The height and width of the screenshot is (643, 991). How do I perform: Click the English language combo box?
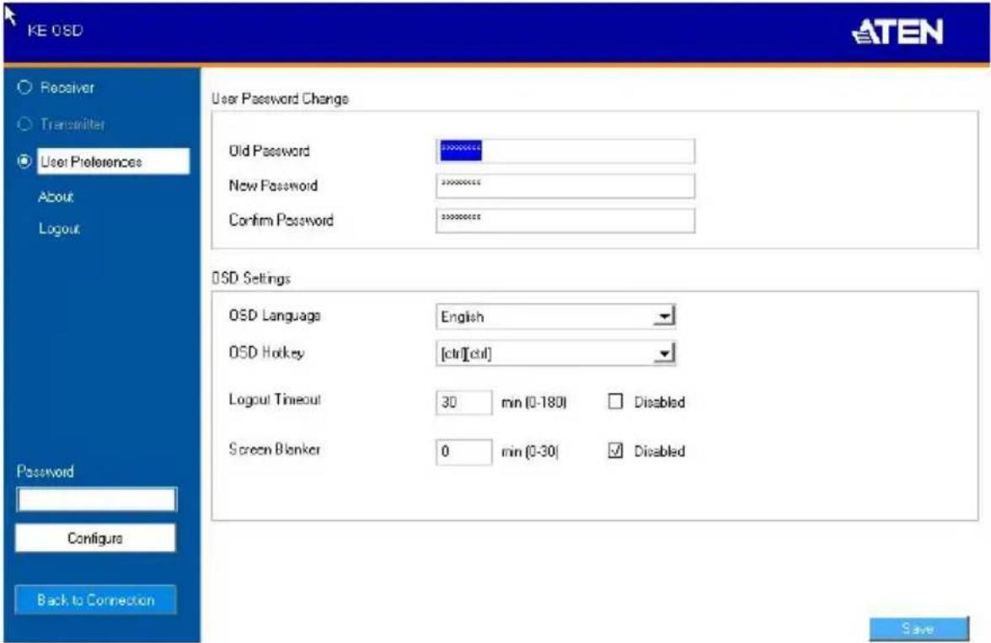coord(554,316)
